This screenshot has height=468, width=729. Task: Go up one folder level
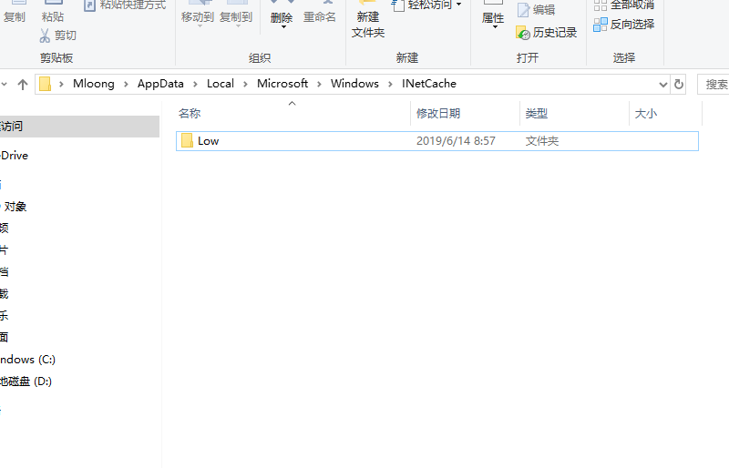22,84
